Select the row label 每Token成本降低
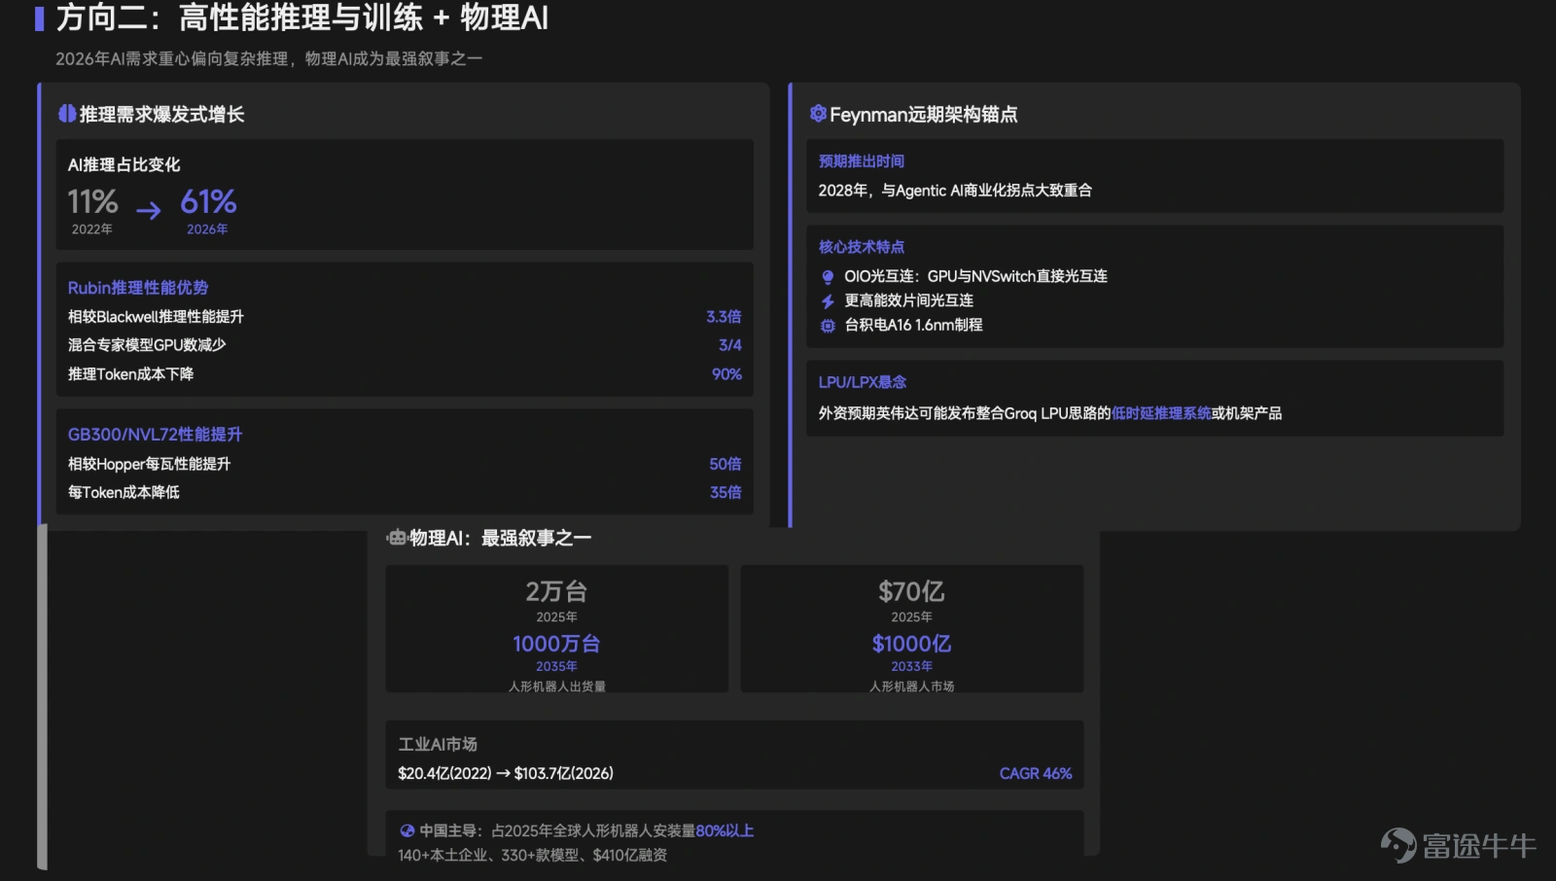 124,492
